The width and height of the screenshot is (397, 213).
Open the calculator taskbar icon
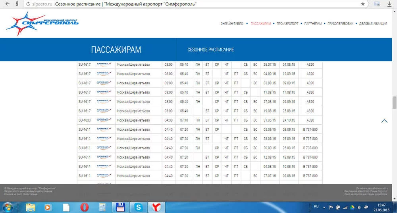click(x=102, y=207)
